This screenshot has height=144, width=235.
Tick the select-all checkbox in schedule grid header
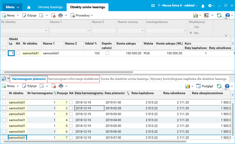[x=4, y=97]
